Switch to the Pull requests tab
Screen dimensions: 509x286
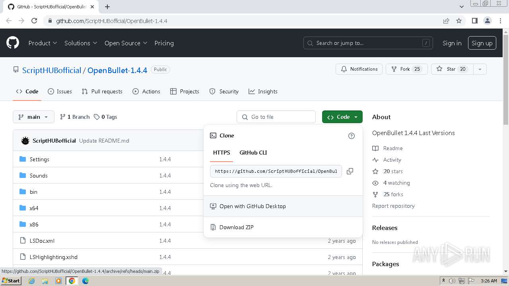102,91
